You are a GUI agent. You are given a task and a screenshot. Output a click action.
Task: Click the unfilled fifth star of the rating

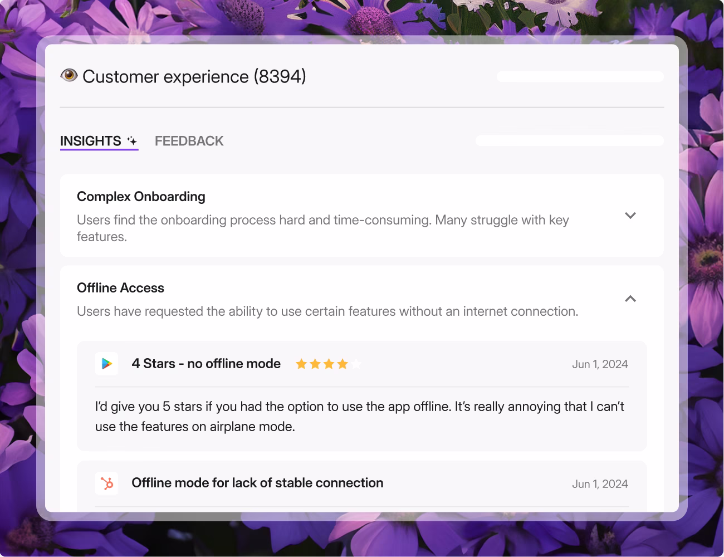pos(356,364)
